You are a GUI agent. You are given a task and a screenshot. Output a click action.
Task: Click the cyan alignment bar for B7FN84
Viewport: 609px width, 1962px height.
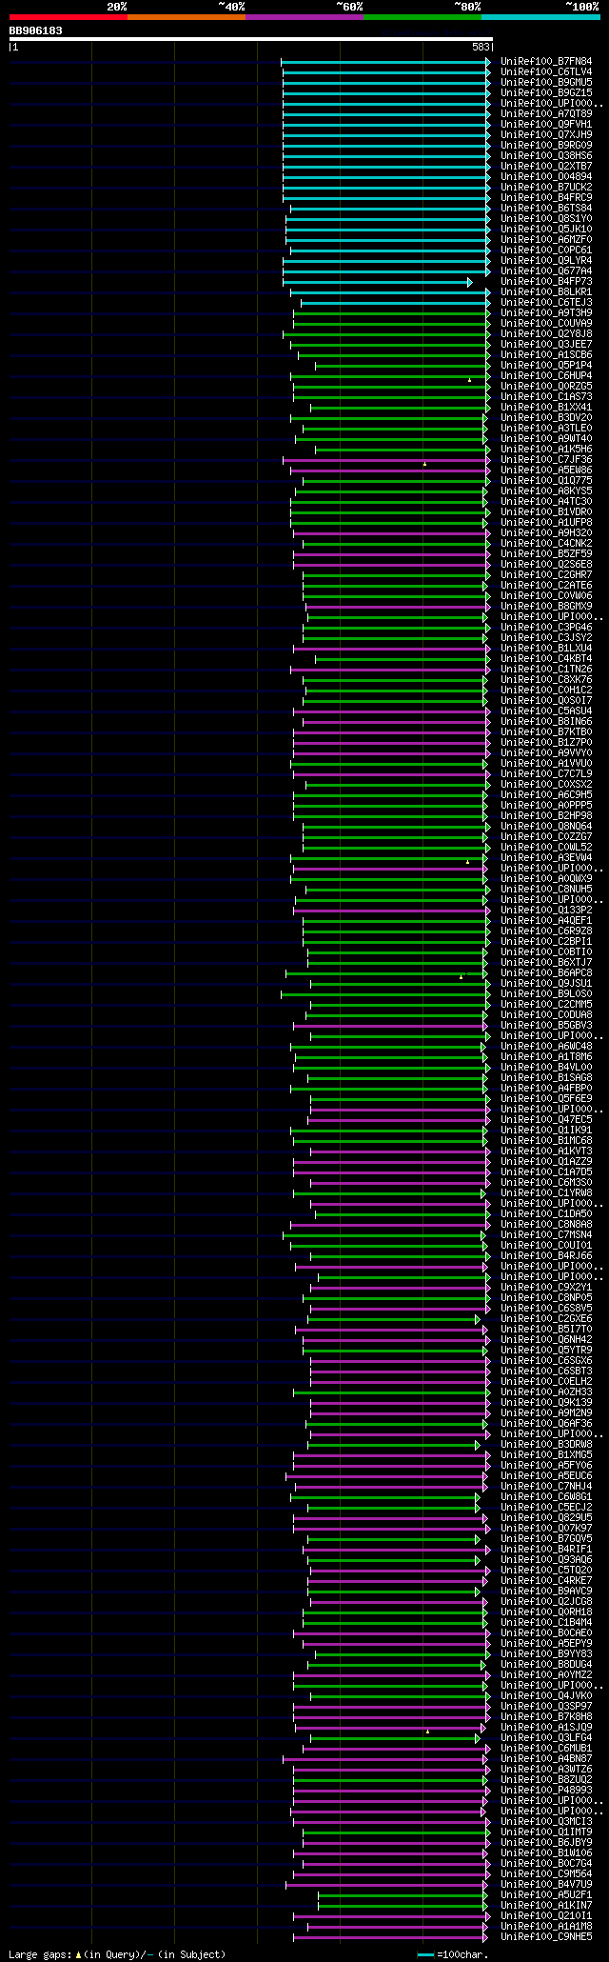point(385,62)
